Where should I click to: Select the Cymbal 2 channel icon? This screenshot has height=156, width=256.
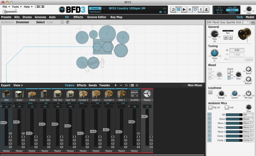[83, 94]
